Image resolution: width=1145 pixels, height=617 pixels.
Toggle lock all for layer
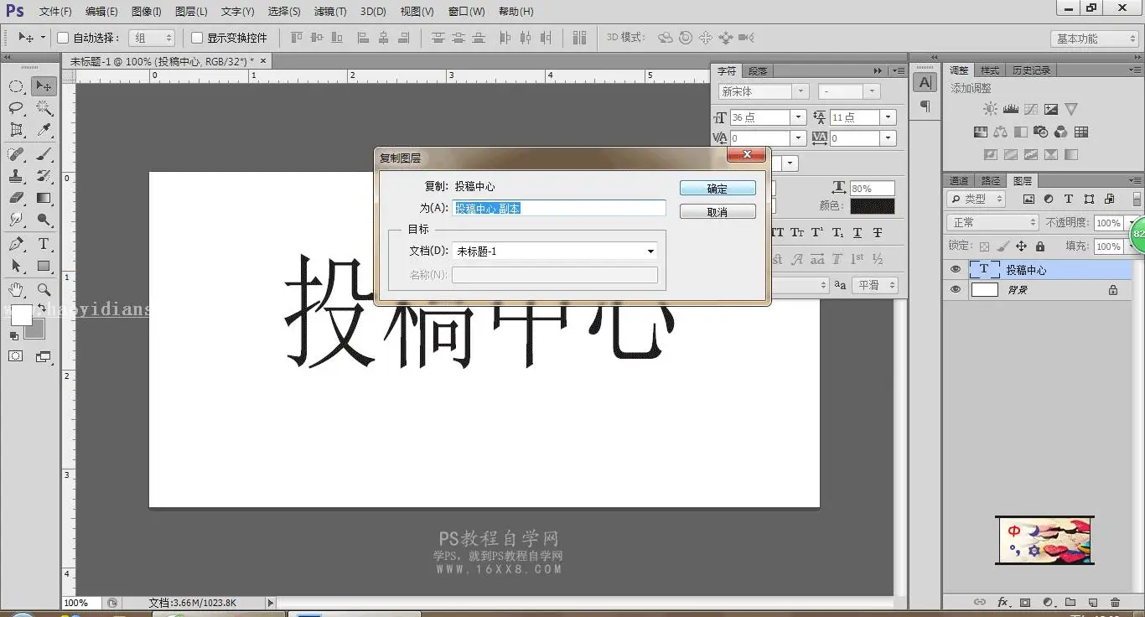click(1040, 246)
